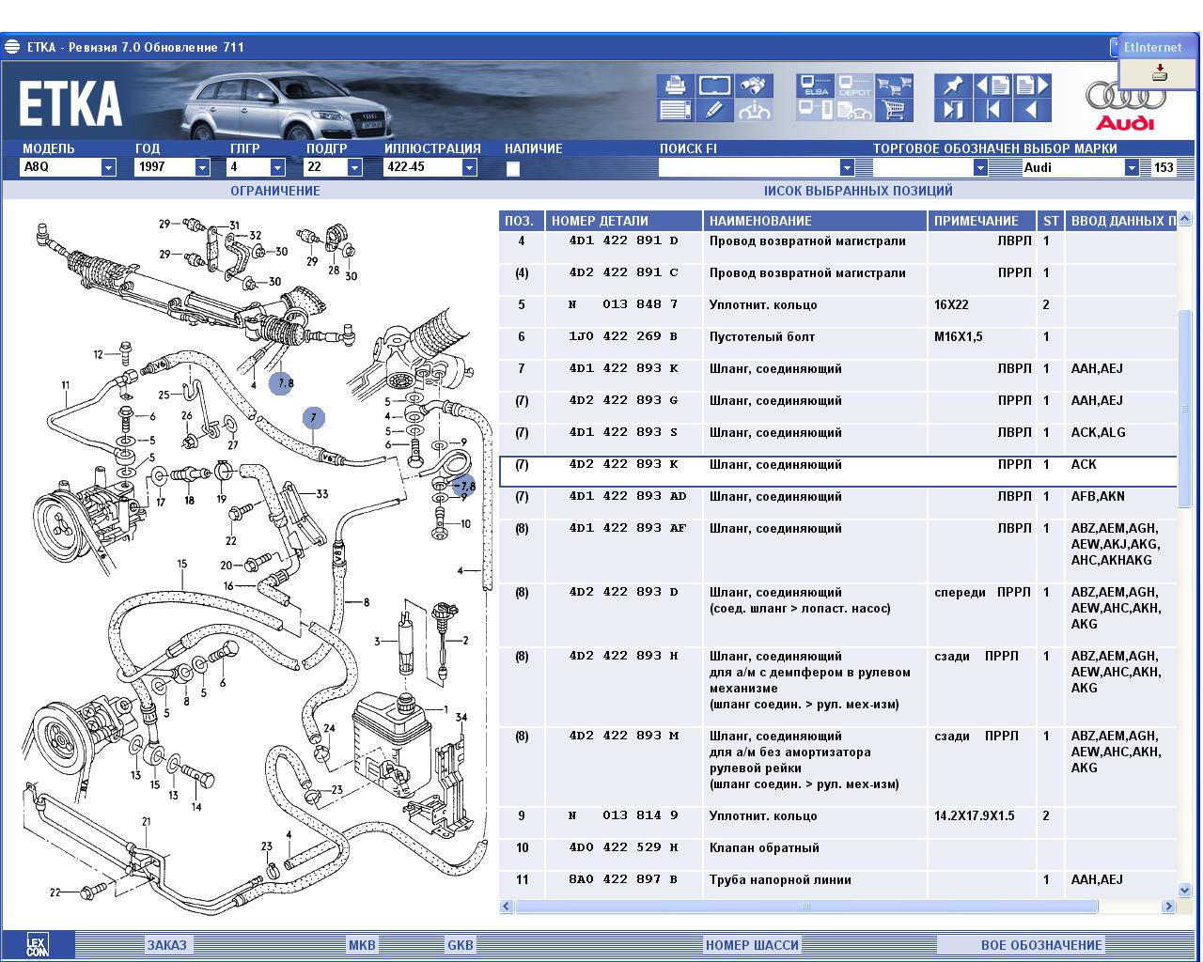Open the ГОД dropdown showing 1997
The width and height of the screenshot is (1203, 962).
(x=202, y=167)
